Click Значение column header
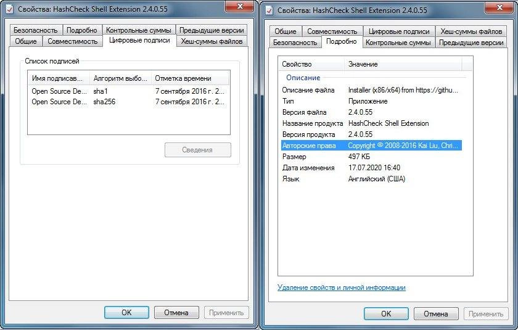The image size is (518, 330). 403,64
